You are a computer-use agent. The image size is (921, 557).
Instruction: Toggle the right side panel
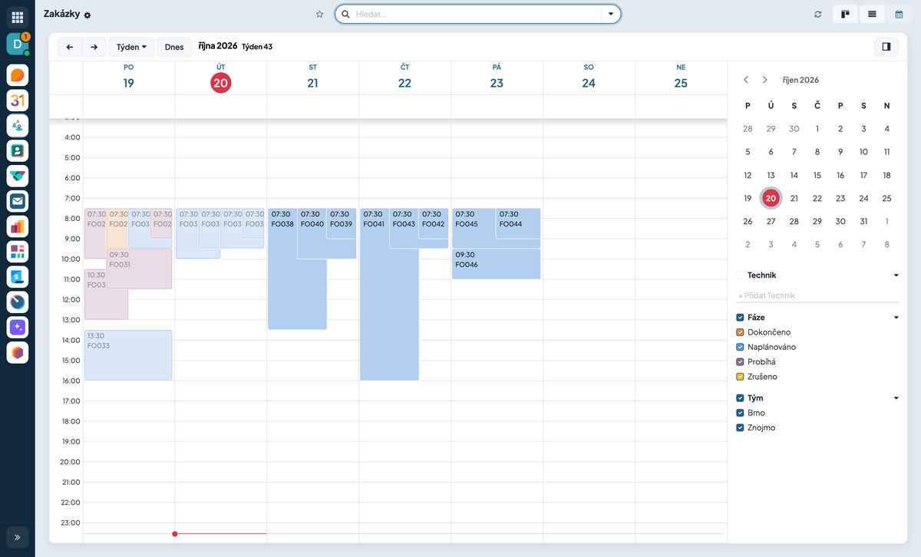pyautogui.click(x=886, y=47)
